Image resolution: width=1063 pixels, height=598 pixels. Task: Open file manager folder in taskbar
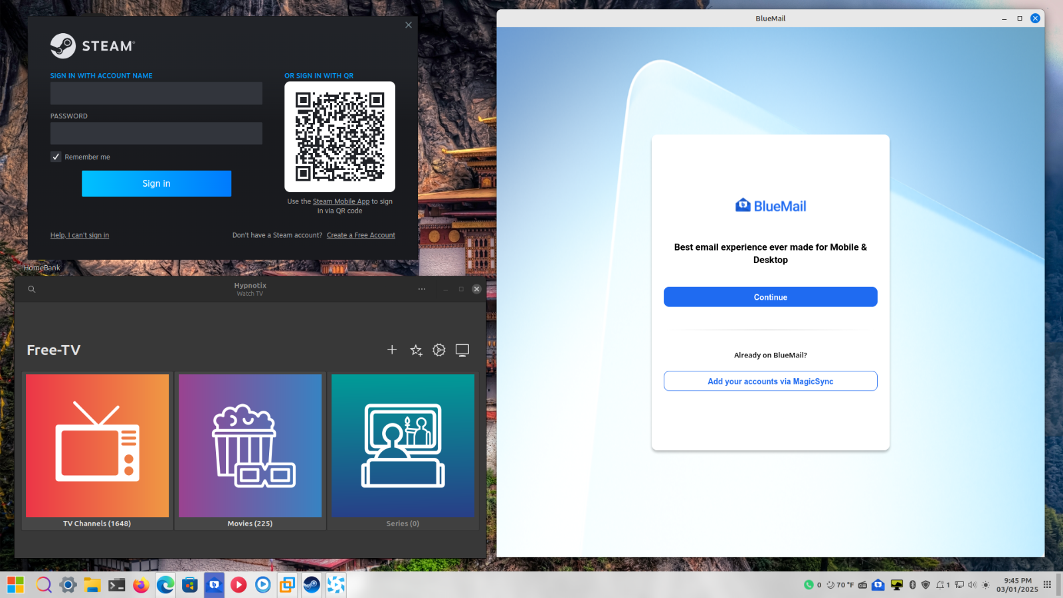(x=92, y=585)
